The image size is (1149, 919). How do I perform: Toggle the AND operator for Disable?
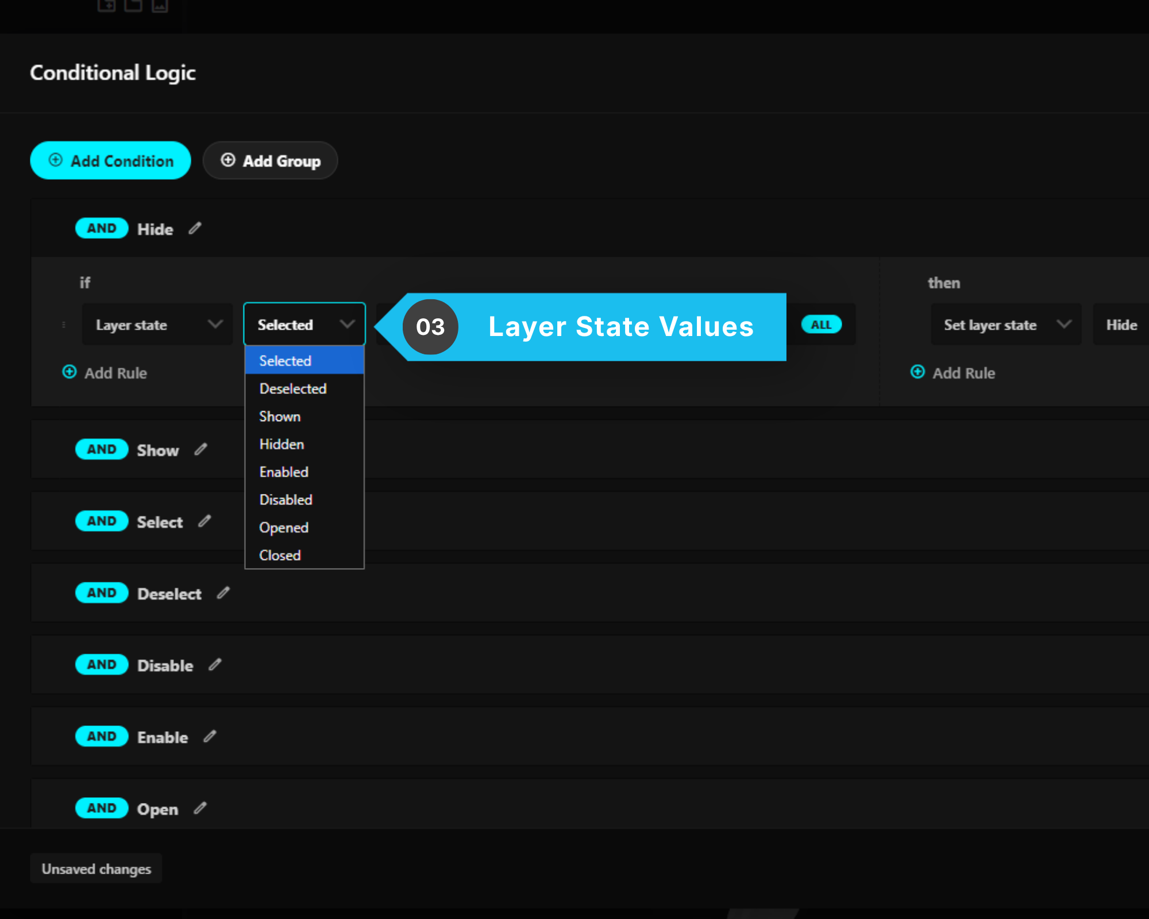click(102, 665)
